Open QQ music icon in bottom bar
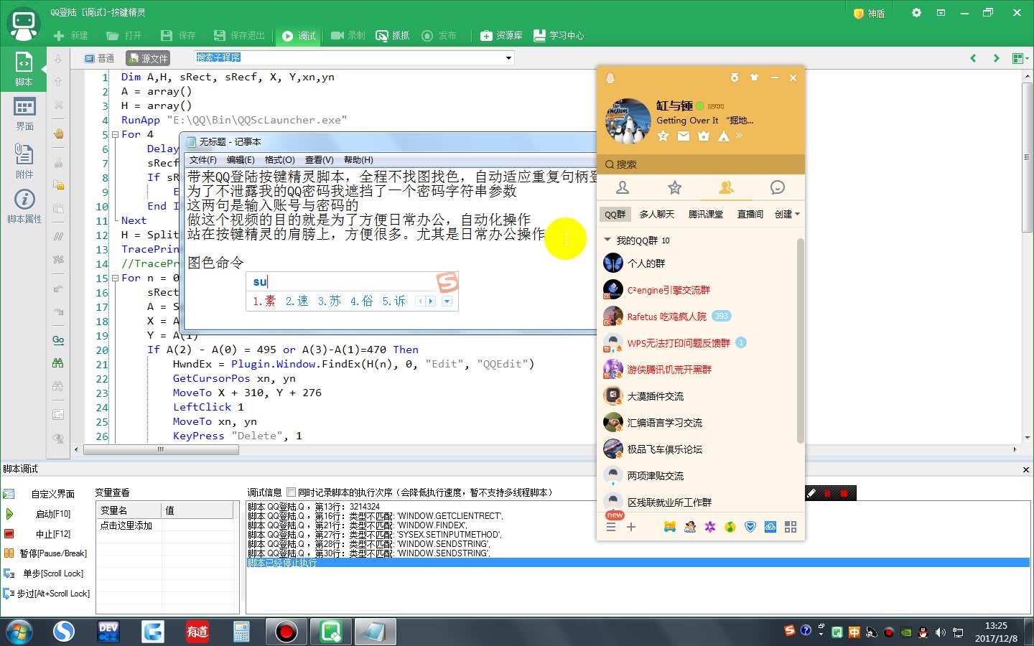Image resolution: width=1034 pixels, height=646 pixels. pyautogui.click(x=730, y=527)
